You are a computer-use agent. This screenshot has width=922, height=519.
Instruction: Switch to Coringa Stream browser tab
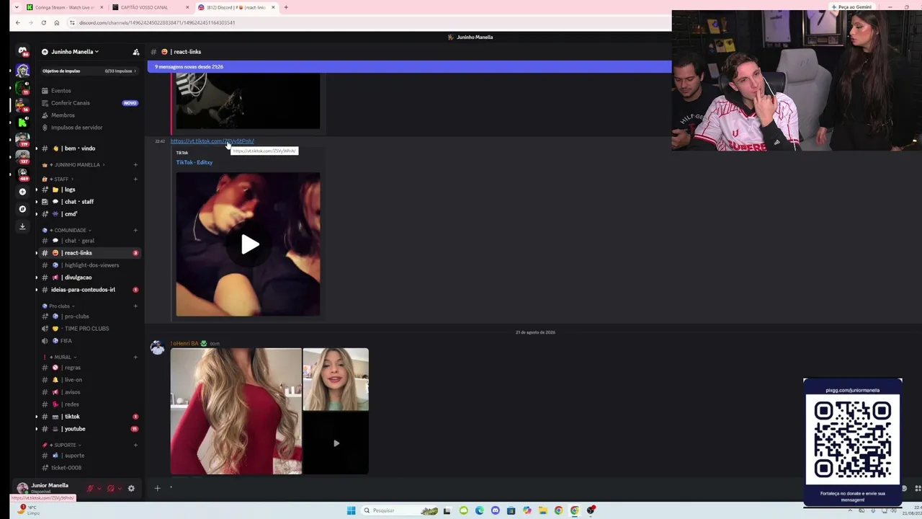click(63, 7)
